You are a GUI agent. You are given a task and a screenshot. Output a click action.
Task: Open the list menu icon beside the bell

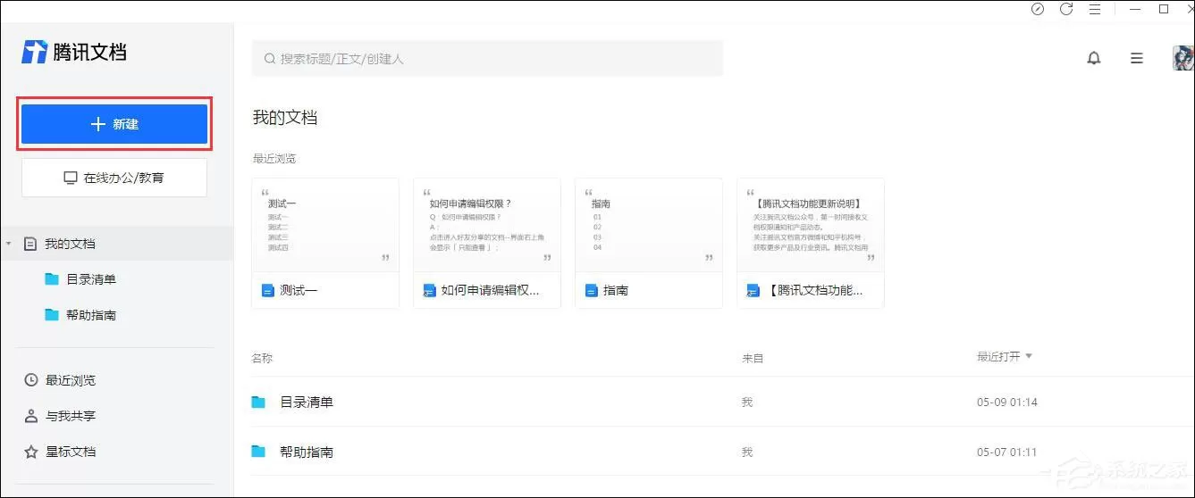tap(1137, 58)
